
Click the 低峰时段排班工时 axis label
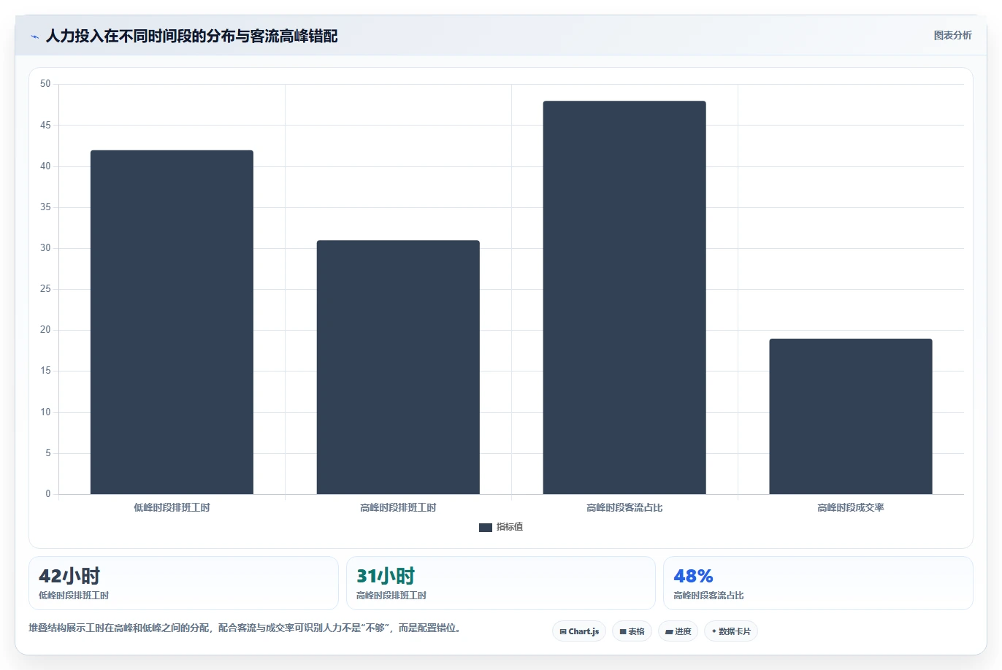pyautogui.click(x=172, y=507)
